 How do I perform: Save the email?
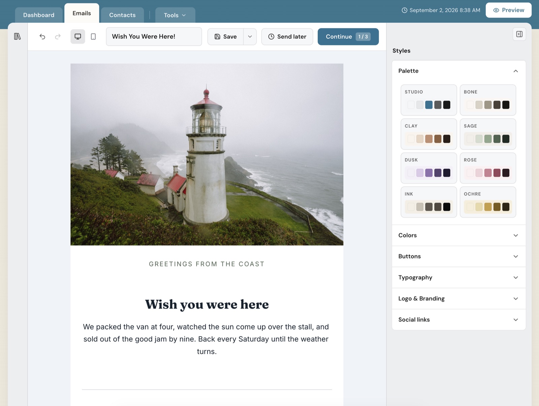(x=225, y=37)
